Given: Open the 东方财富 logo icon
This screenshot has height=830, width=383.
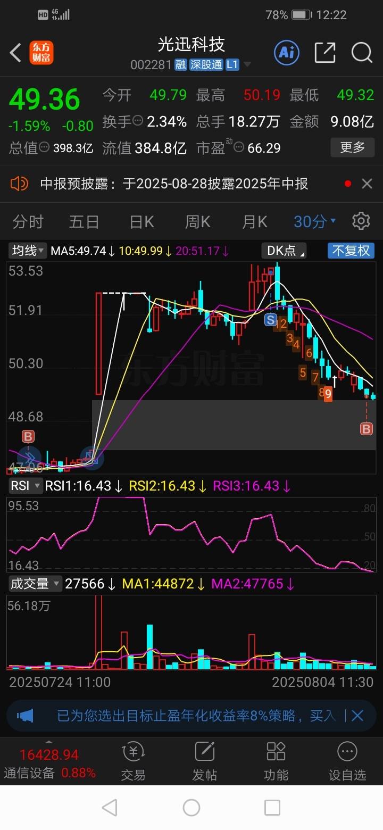Looking at the screenshot, I should pos(41,53).
